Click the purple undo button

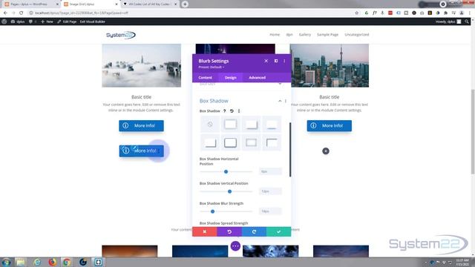click(x=229, y=231)
